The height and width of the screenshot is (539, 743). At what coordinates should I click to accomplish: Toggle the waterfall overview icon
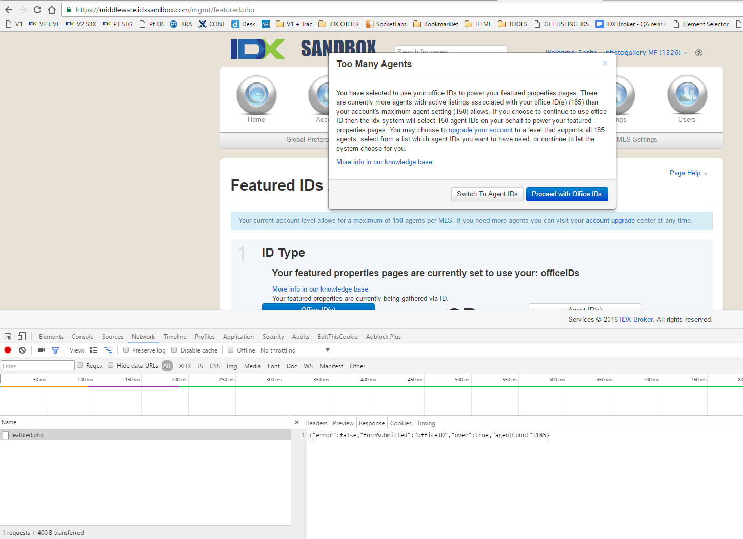(108, 350)
